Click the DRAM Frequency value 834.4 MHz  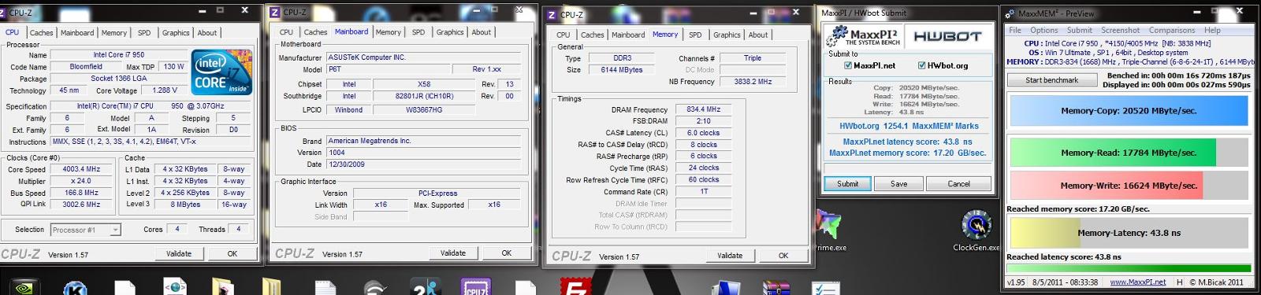point(703,109)
